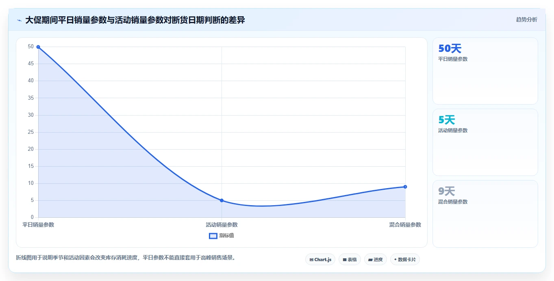Click the 进度 tag
The width and height of the screenshot is (554, 281).
(376, 260)
